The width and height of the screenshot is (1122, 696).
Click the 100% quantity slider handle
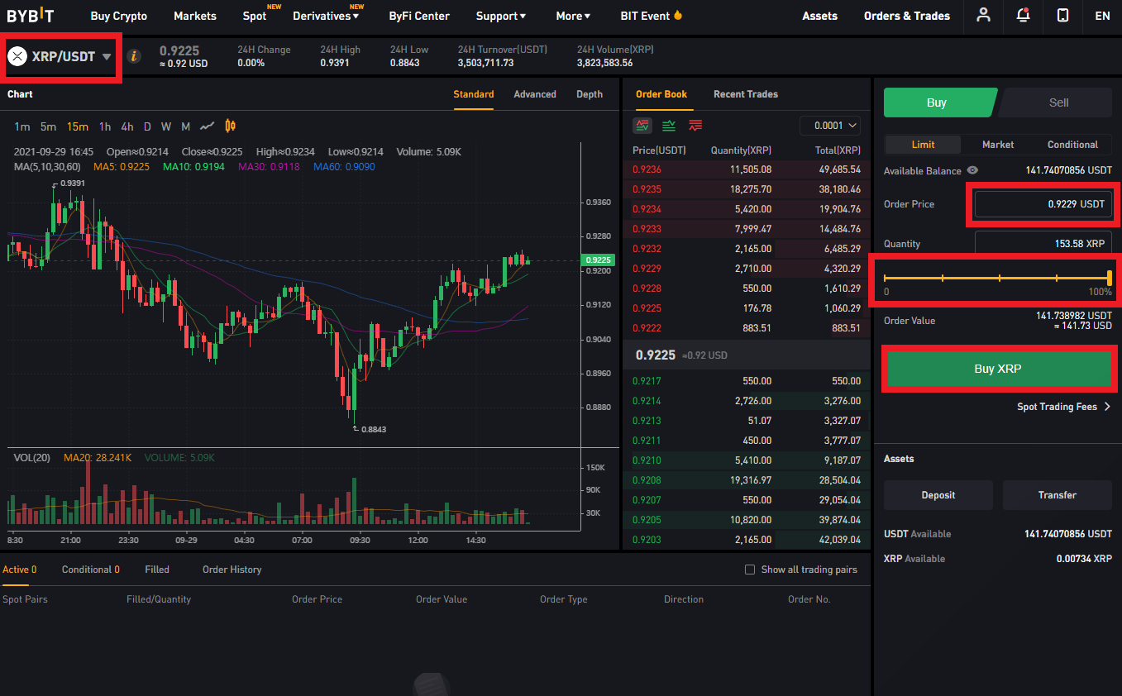(1110, 278)
